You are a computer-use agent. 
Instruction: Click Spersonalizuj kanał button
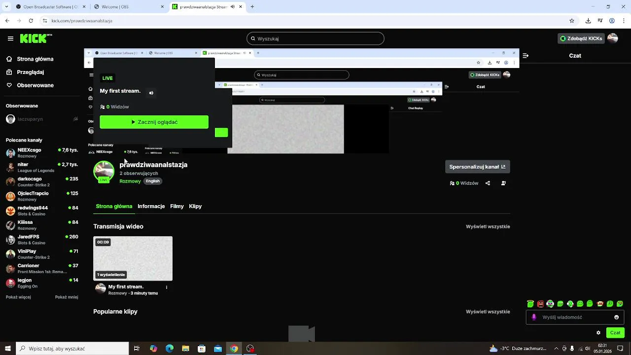[x=477, y=167]
